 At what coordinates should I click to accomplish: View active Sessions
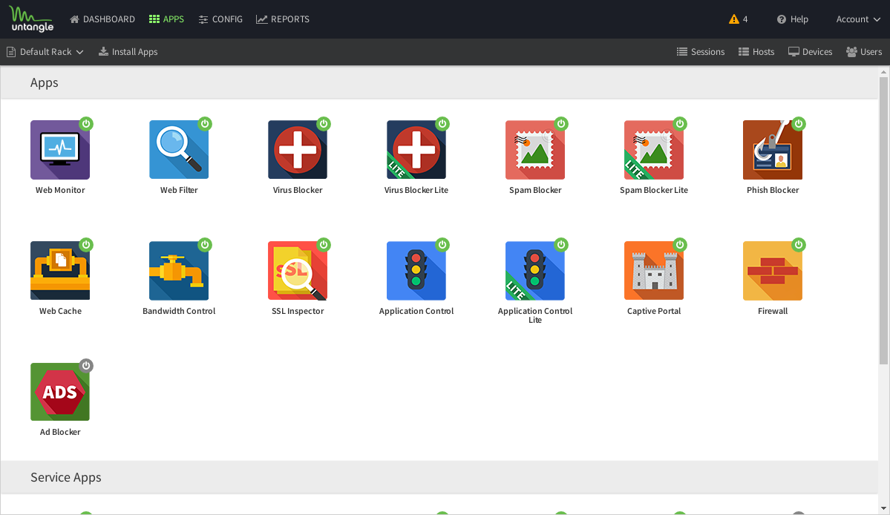click(x=700, y=52)
